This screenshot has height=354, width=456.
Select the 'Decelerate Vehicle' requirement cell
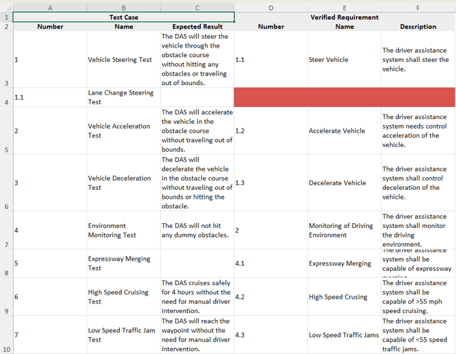click(344, 182)
